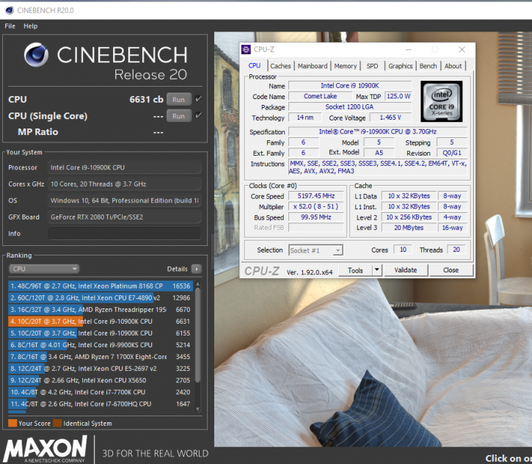532x464 pixels.
Task: Click the Code Name Comet Lake value
Action: pyautogui.click(x=320, y=96)
